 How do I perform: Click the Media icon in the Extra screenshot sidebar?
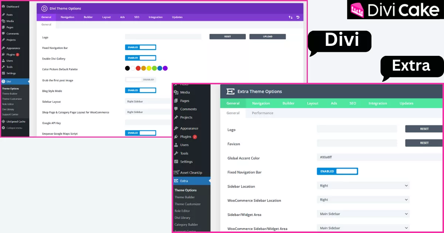click(x=176, y=92)
